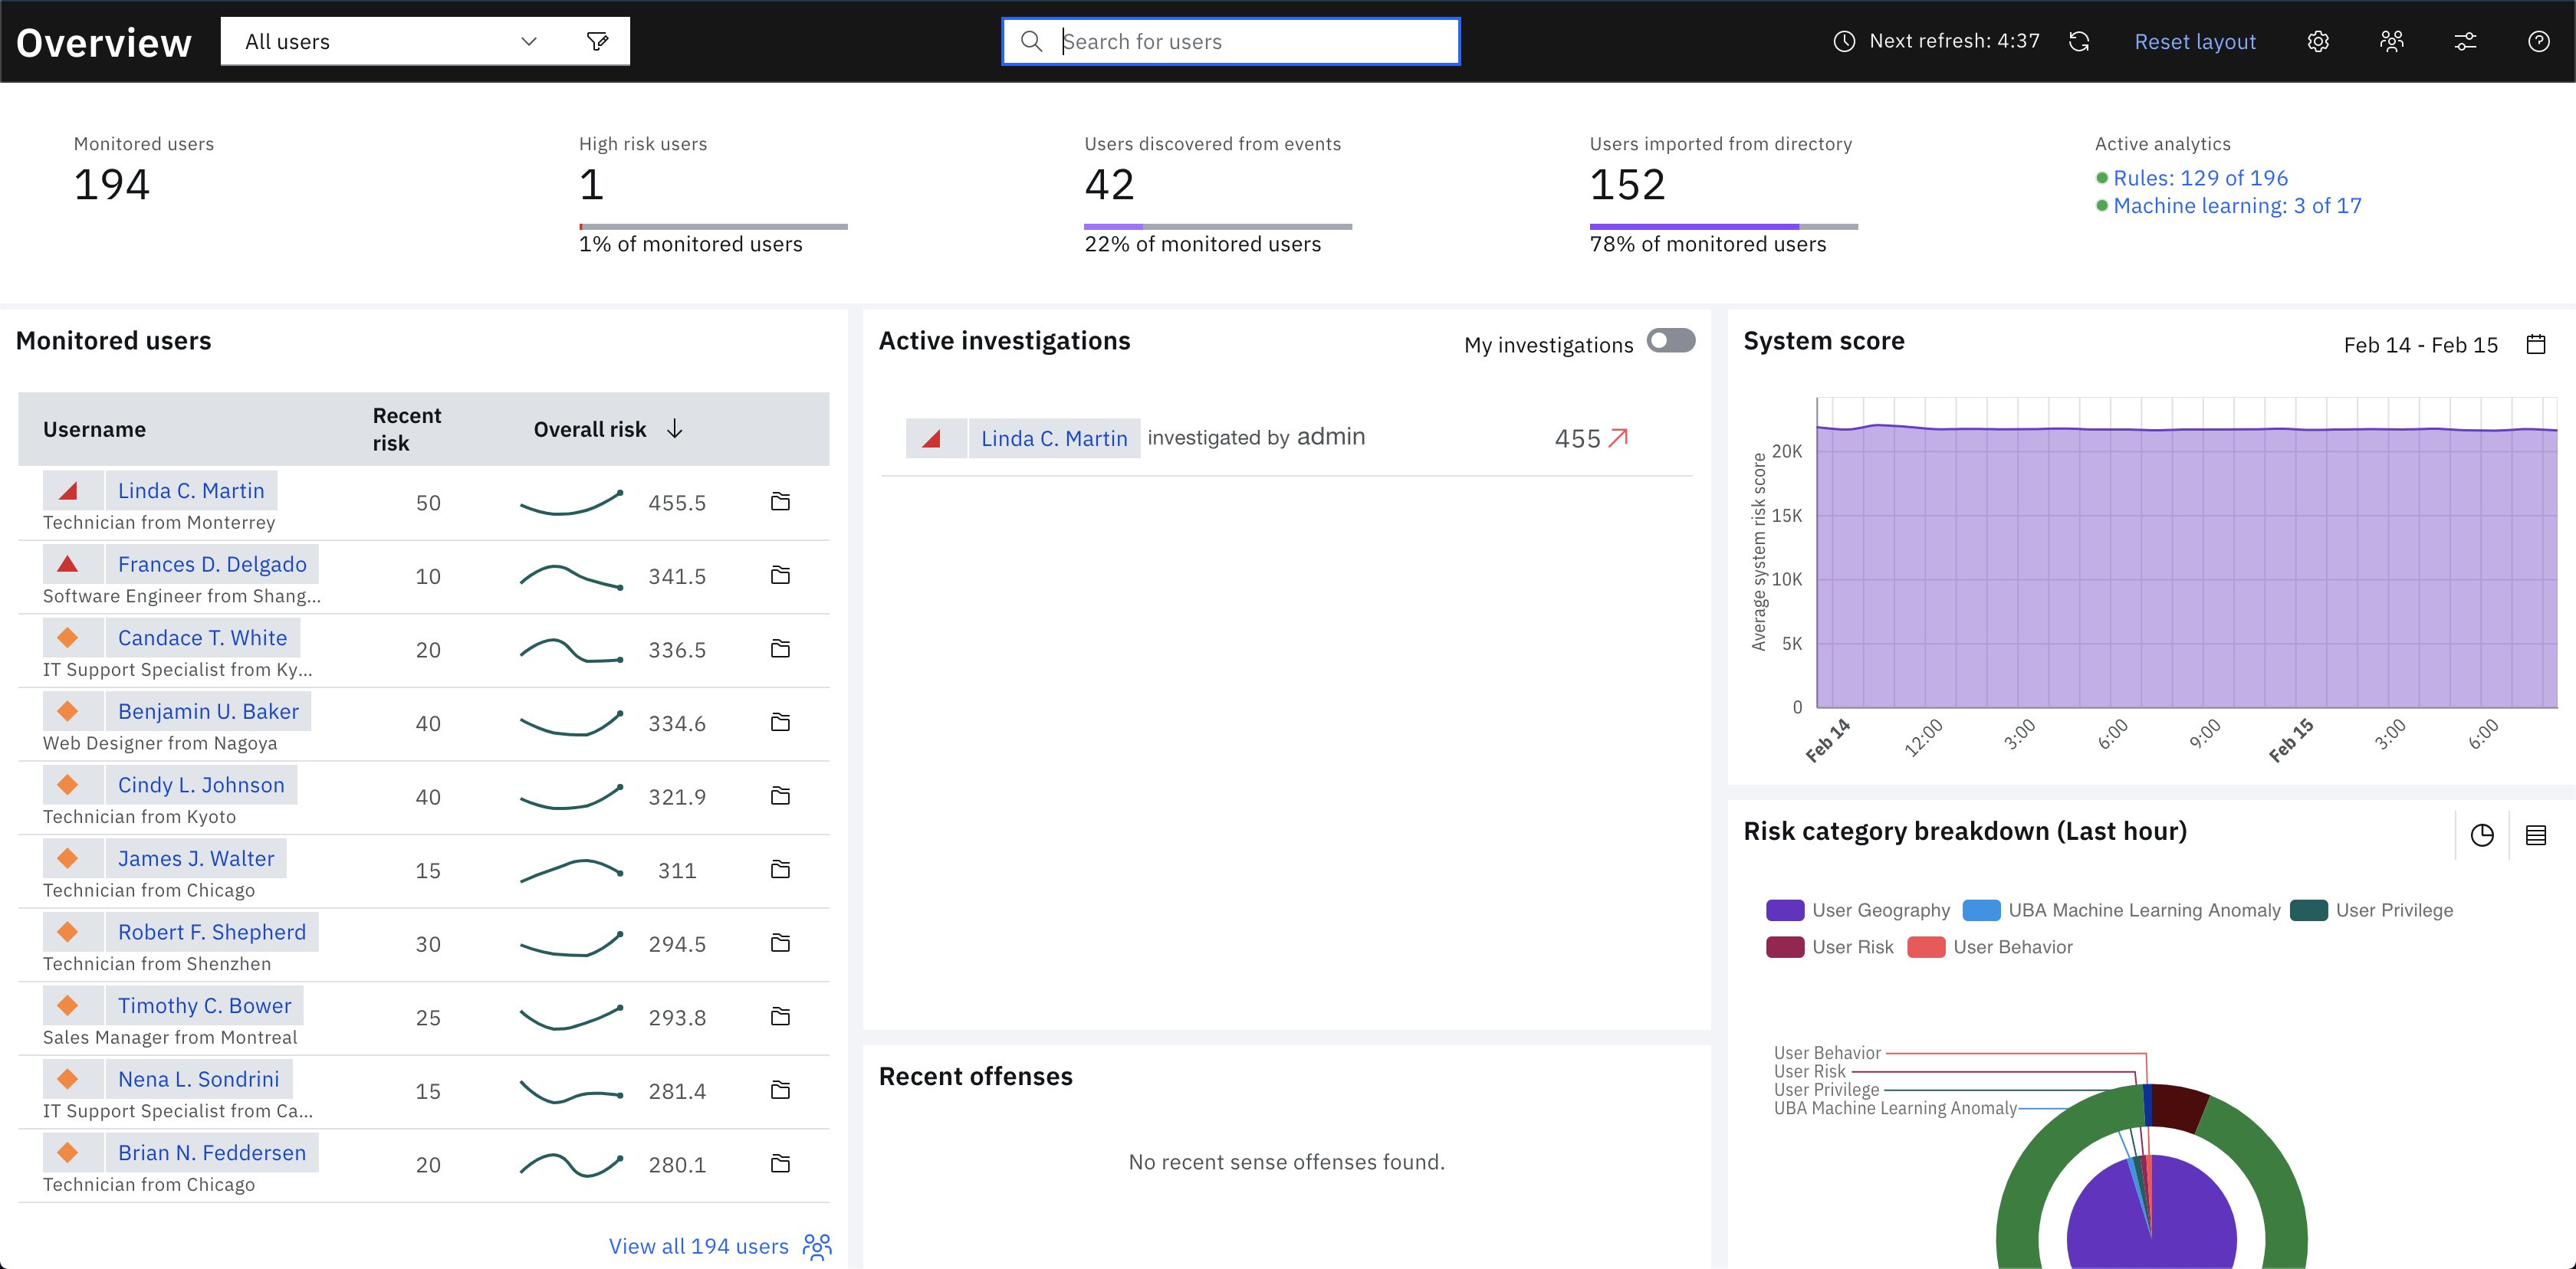The width and height of the screenshot is (2576, 1269).
Task: Open the calendar icon for System score
Action: pyautogui.click(x=2536, y=345)
